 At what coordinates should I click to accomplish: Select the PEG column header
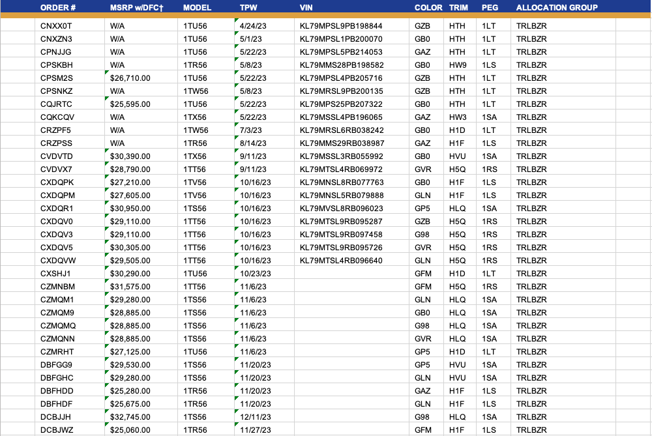[x=490, y=7]
